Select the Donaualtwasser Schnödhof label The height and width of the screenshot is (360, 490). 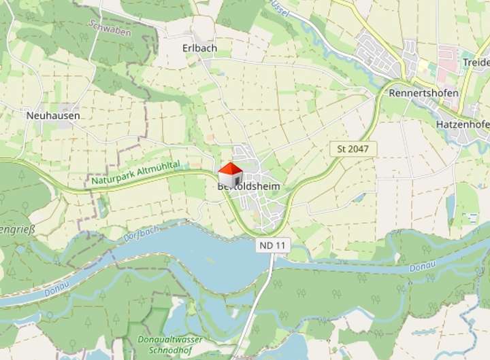tap(170, 344)
